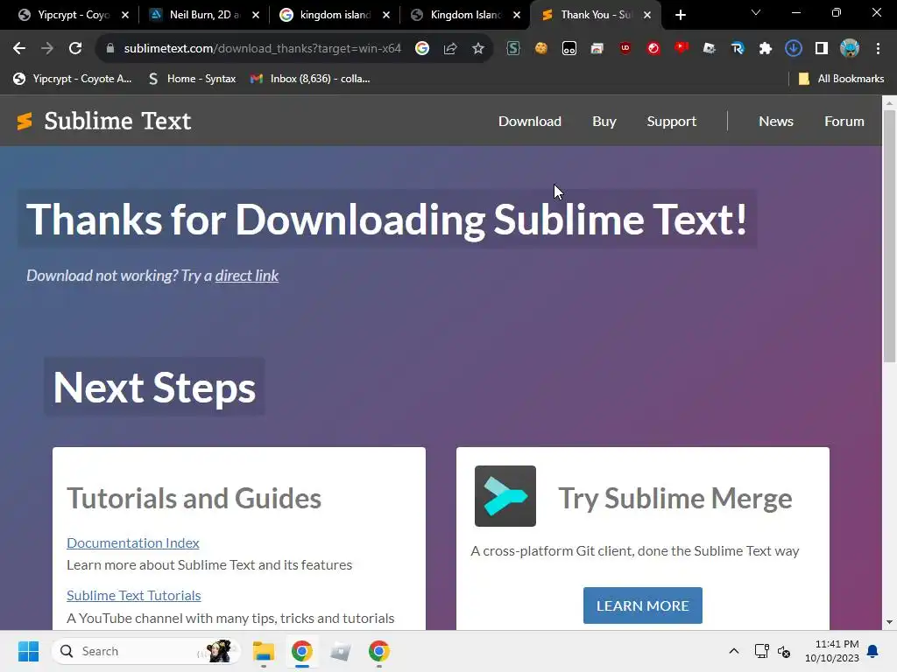Open the Sublime Text Tutorials link
The image size is (897, 672).
134,595
